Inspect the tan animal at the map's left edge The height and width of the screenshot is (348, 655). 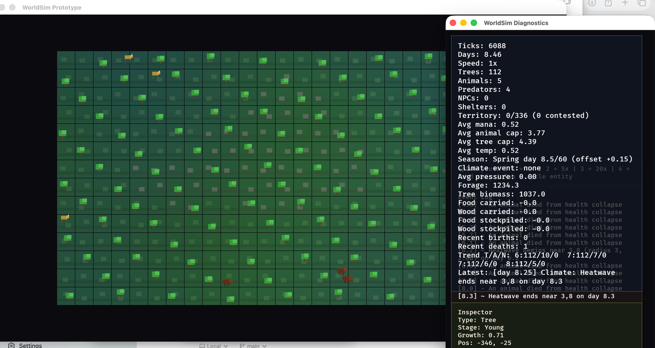pos(65,218)
